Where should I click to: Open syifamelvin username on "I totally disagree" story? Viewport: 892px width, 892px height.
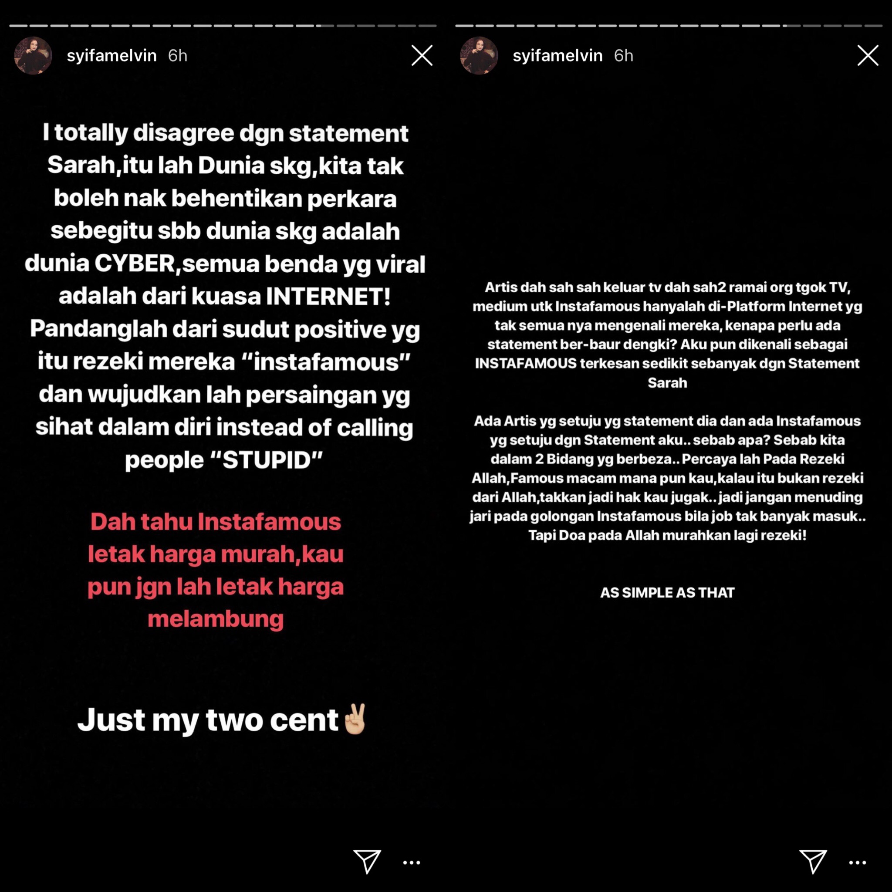coord(112,56)
